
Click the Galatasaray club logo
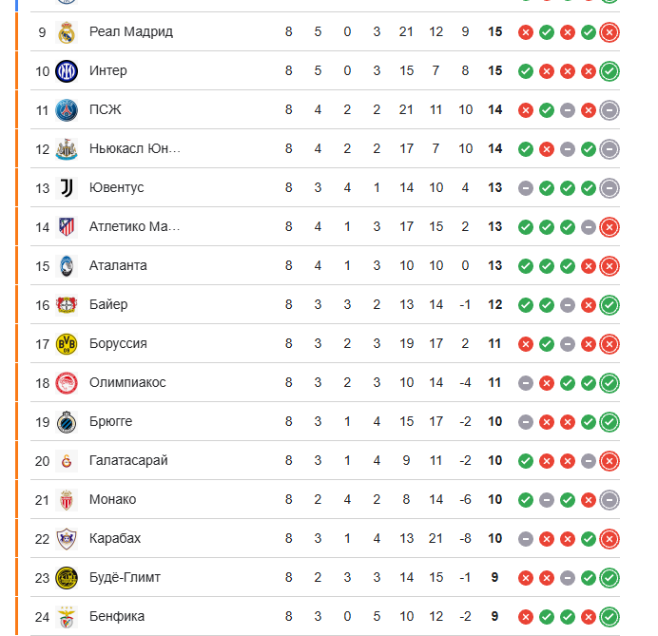coord(66,461)
